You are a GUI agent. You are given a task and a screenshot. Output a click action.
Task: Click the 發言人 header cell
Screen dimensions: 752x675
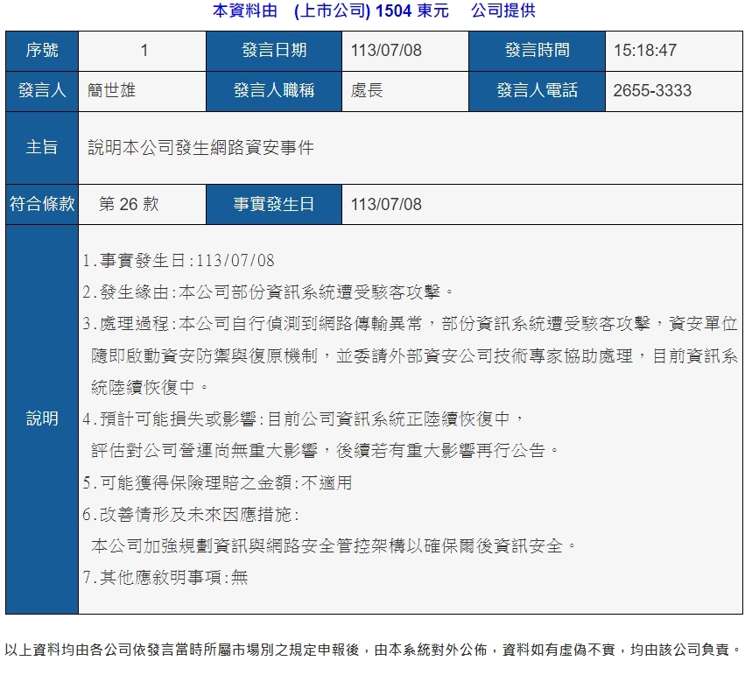click(42, 91)
